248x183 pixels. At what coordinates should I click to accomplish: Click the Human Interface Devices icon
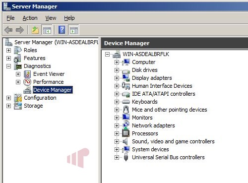coord(126,86)
